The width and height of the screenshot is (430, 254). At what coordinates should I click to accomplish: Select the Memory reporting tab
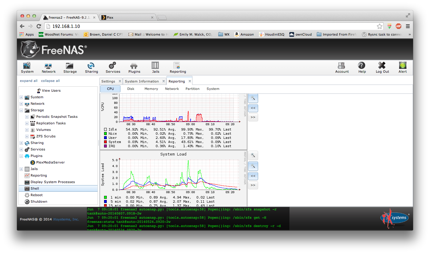[x=151, y=89]
